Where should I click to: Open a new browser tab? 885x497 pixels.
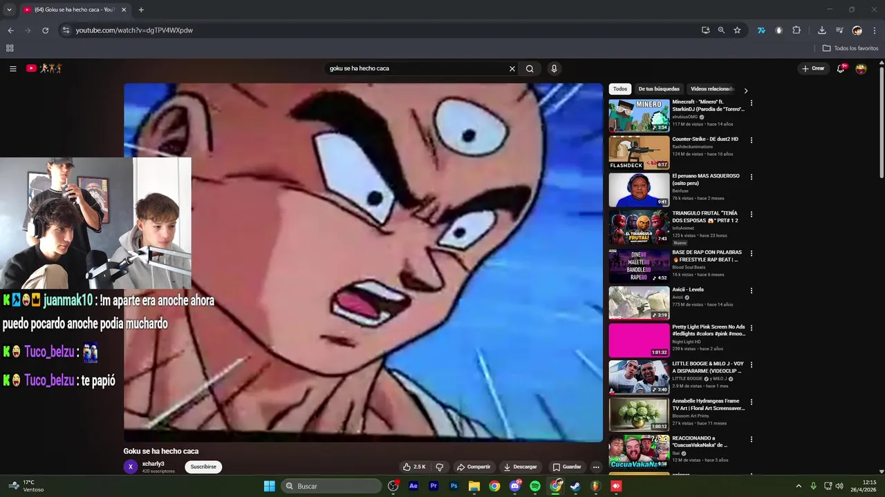[x=141, y=10]
